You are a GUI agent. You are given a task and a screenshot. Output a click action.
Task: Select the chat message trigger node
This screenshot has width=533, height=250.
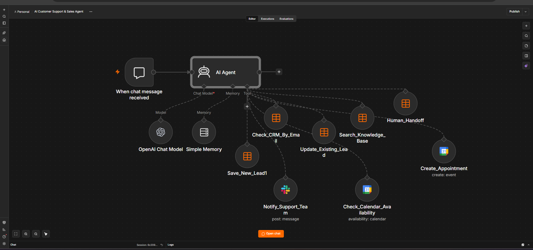tap(139, 72)
